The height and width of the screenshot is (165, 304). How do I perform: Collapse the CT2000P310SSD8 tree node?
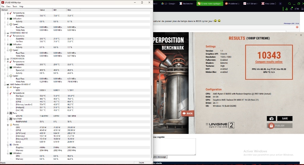(x=5, y=59)
